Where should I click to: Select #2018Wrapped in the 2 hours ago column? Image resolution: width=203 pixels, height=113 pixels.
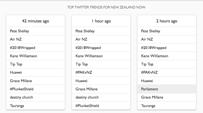click(x=154, y=48)
